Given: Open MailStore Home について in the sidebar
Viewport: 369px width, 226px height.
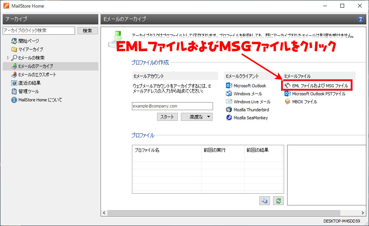Looking at the screenshot, I should click(40, 100).
